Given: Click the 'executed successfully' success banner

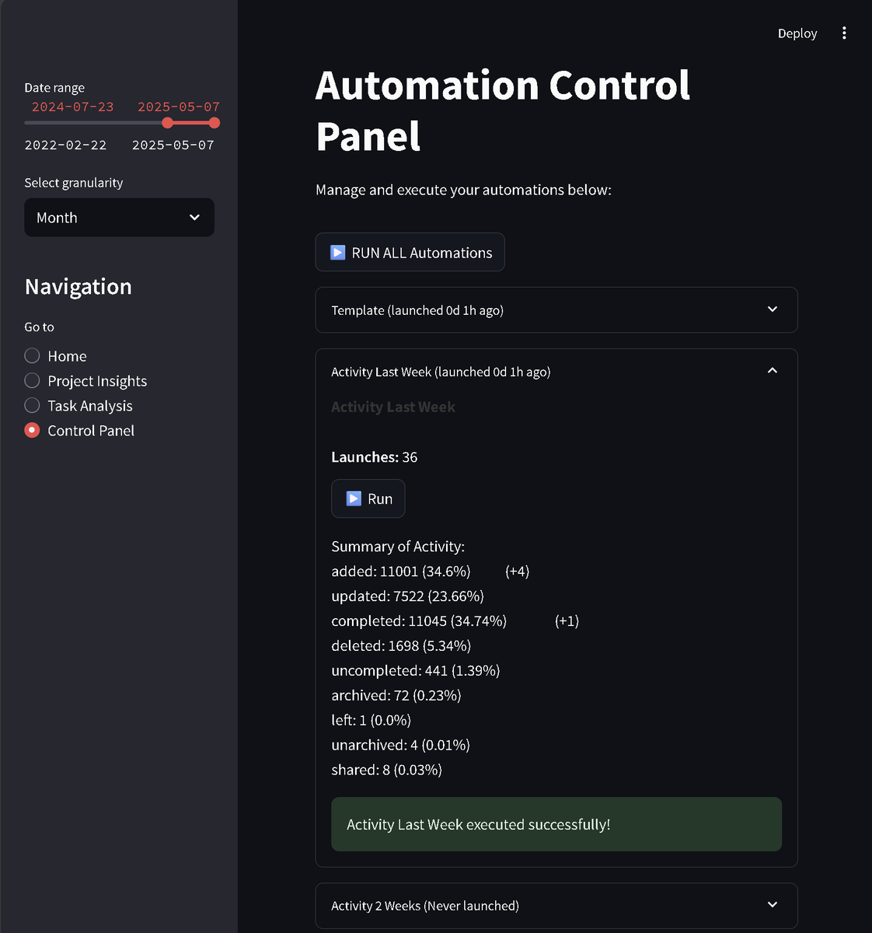Looking at the screenshot, I should [x=556, y=824].
